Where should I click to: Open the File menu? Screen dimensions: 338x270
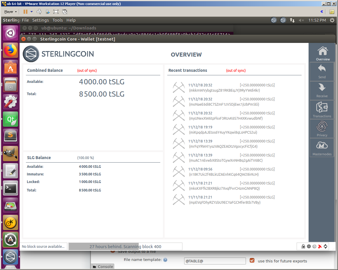[x=25, y=20]
